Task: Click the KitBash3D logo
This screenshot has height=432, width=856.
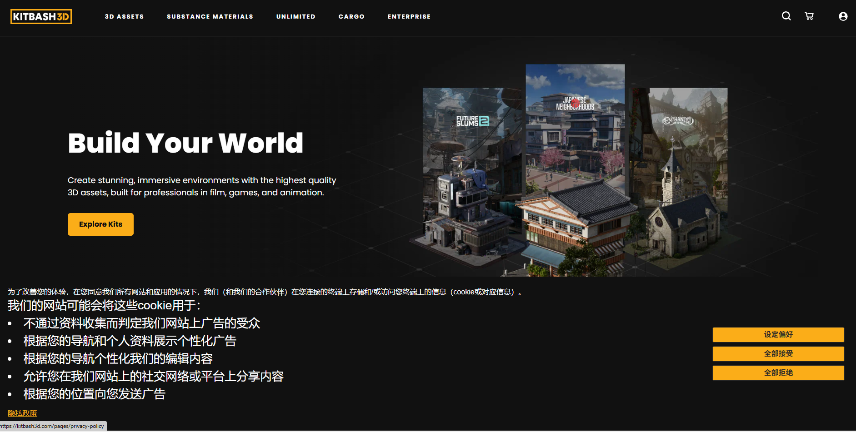Action: [x=41, y=16]
